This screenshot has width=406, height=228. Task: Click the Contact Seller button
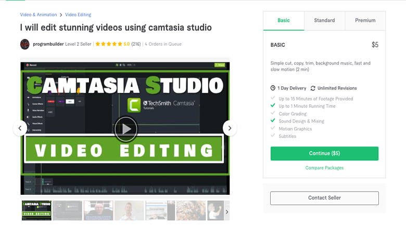pyautogui.click(x=324, y=198)
